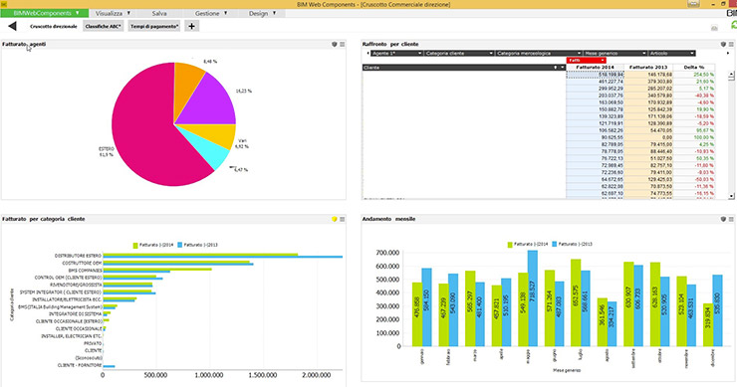Click the blue maggio 718.527 bar
737x387 pixels.
pos(533,298)
